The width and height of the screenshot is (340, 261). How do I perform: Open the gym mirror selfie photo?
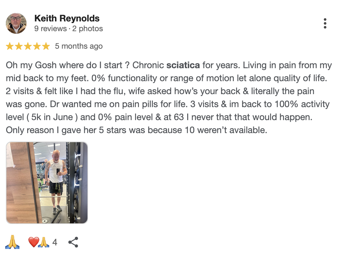(47, 183)
